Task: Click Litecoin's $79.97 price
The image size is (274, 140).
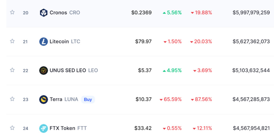Action: click(143, 41)
